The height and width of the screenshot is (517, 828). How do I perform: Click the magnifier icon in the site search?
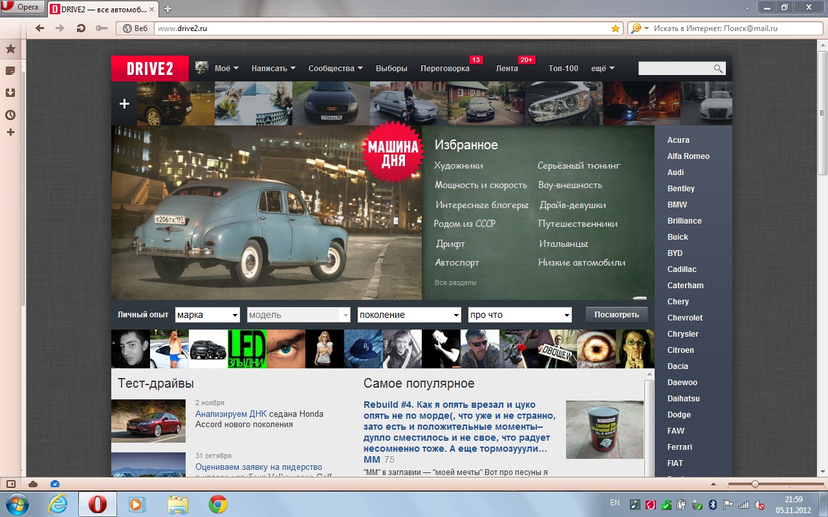point(718,69)
